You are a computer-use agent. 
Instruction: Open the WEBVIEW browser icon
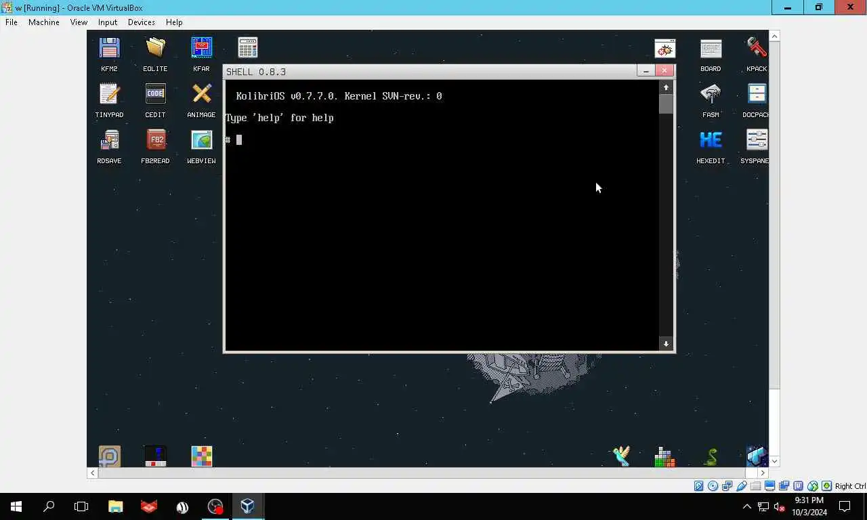201,141
